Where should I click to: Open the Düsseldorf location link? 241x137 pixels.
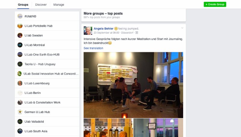[127, 33]
